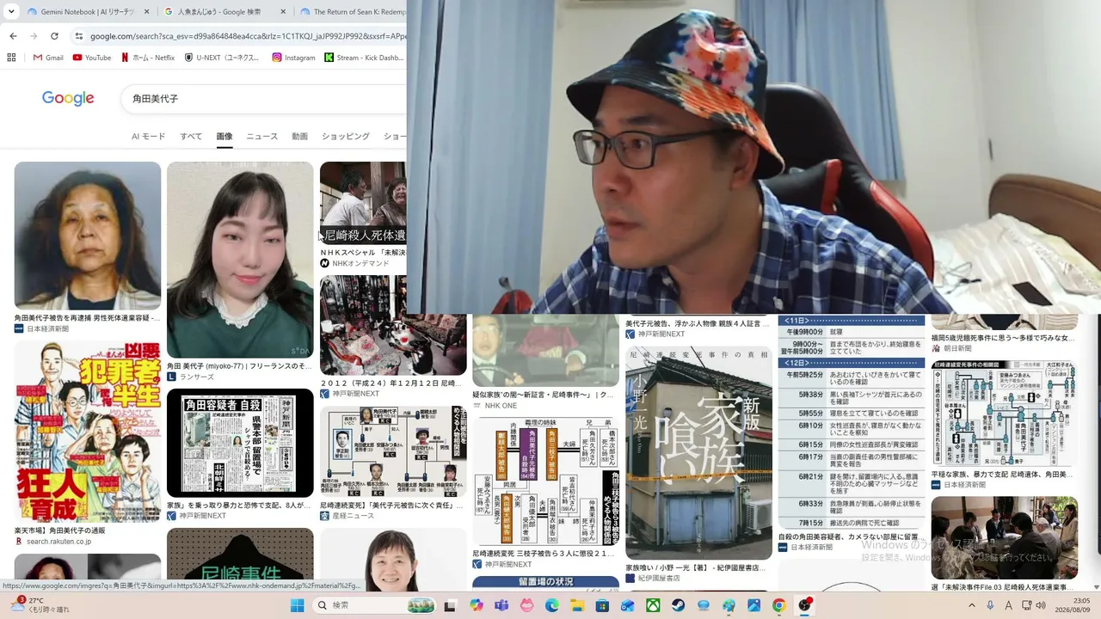Image resolution: width=1101 pixels, height=619 pixels.
Task: Open Task View from the taskbar
Action: [x=450, y=605]
